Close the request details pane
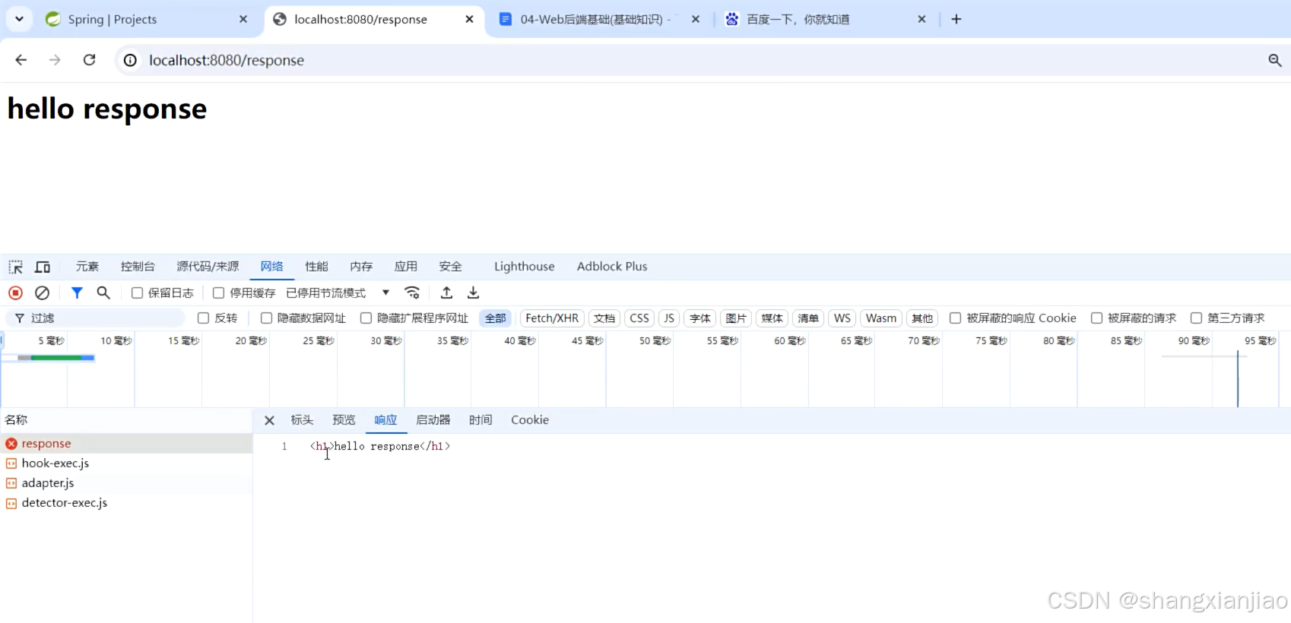Image resolution: width=1291 pixels, height=623 pixels. [x=269, y=420]
